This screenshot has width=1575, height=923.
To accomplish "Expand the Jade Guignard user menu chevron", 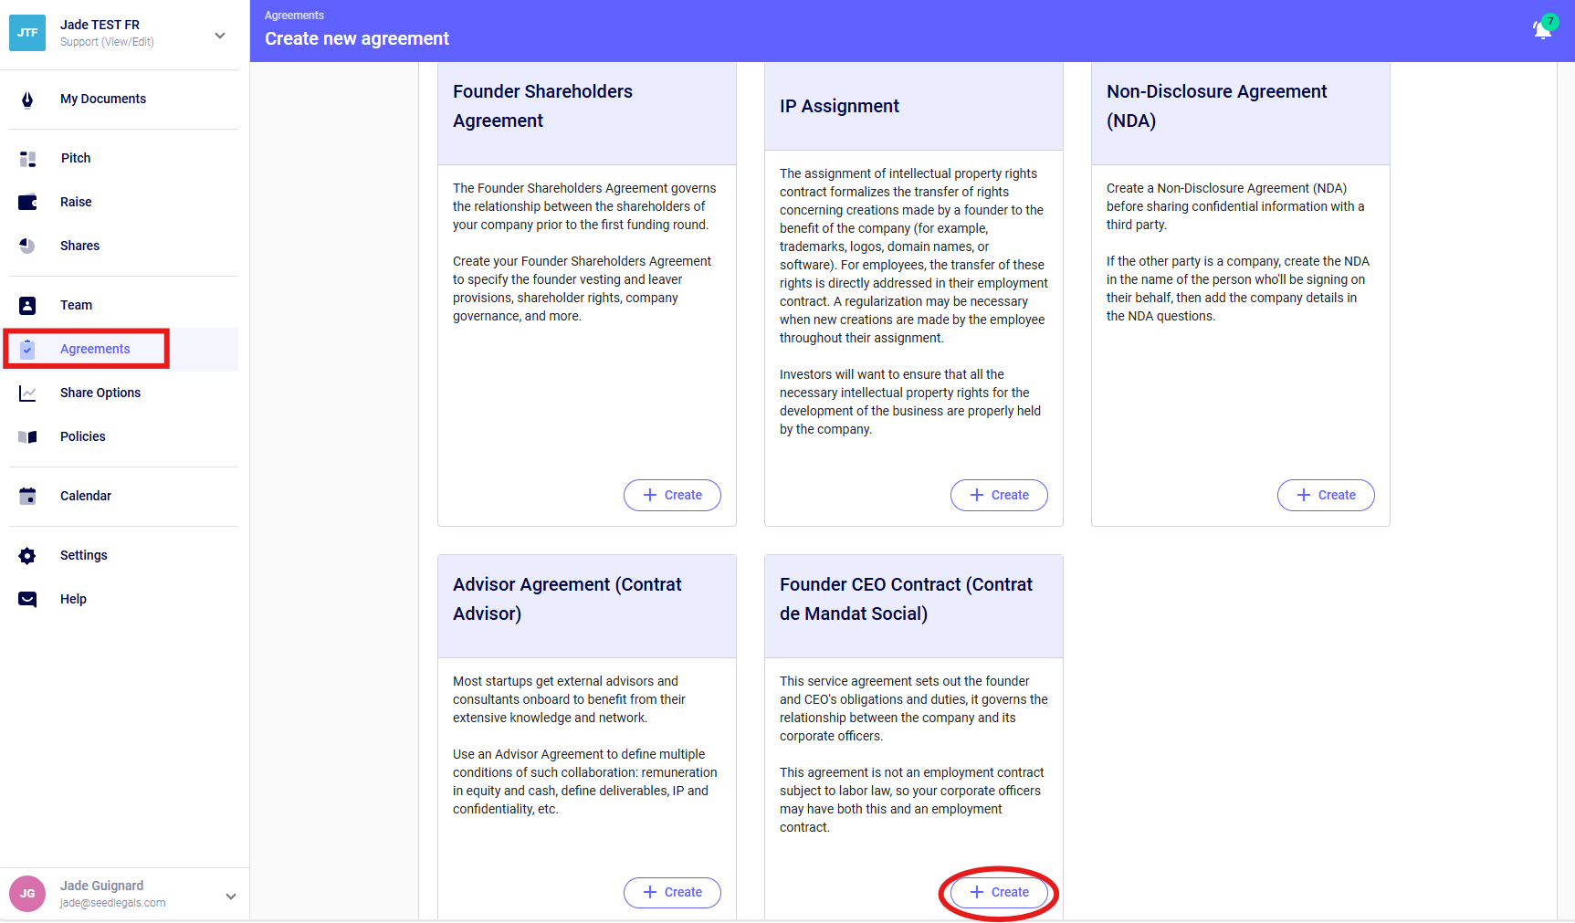I will point(231,897).
